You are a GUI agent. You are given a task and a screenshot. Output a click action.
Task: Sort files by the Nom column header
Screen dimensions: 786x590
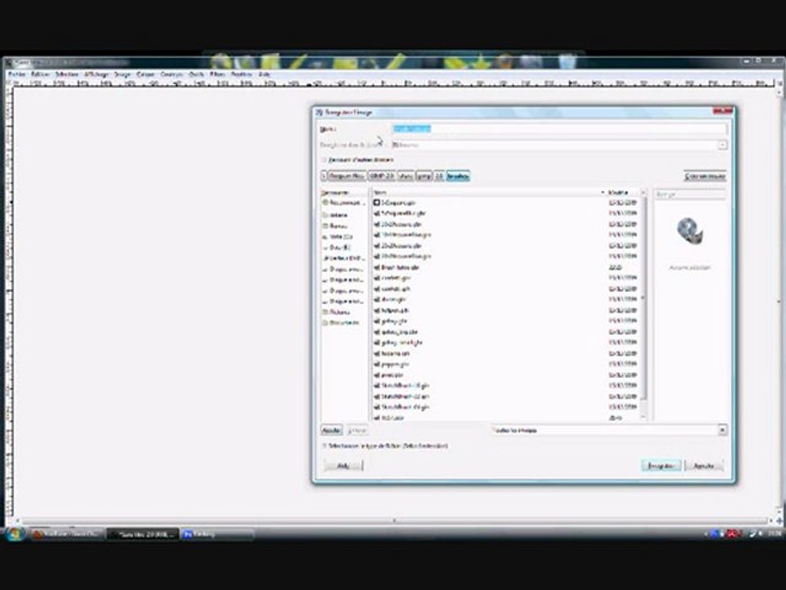tap(489, 192)
